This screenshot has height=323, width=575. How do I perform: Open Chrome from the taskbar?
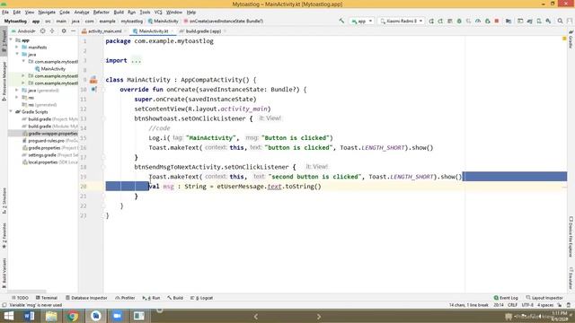pyautogui.click(x=73, y=316)
